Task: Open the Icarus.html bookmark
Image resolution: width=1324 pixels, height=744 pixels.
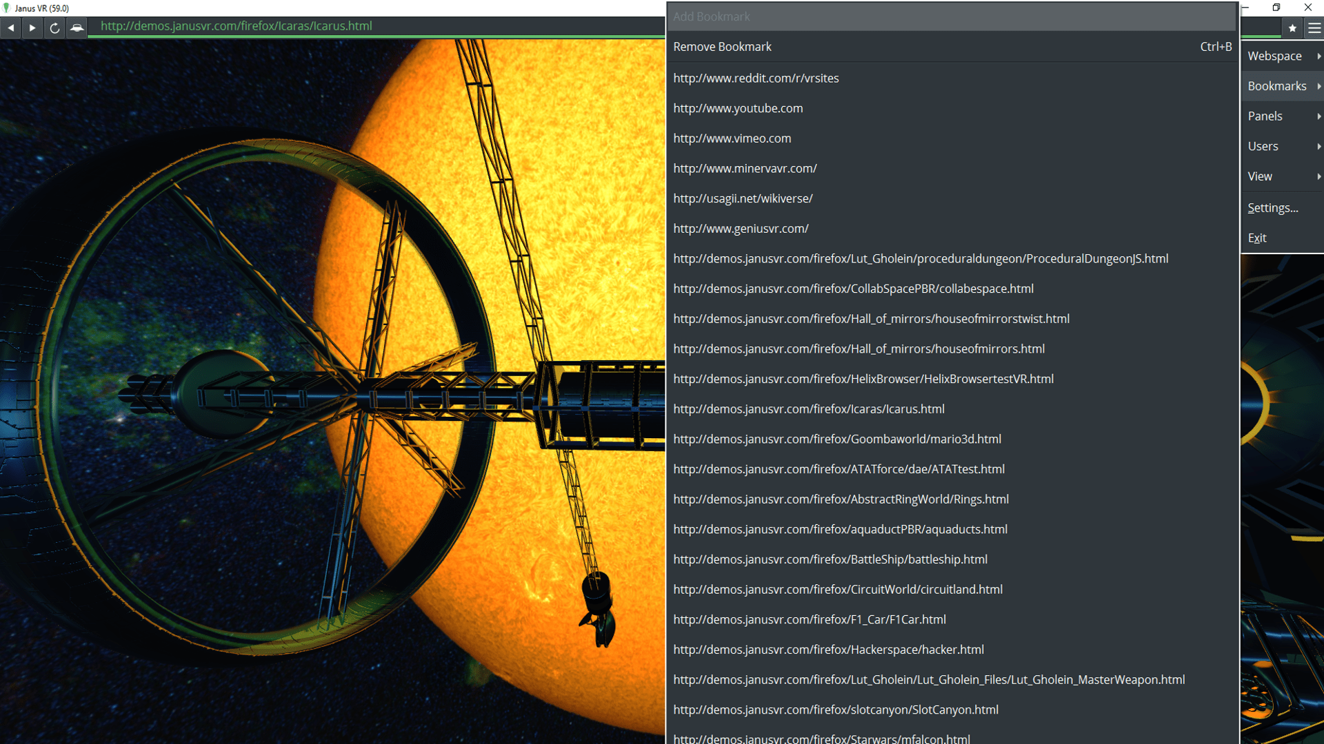Action: 808,409
